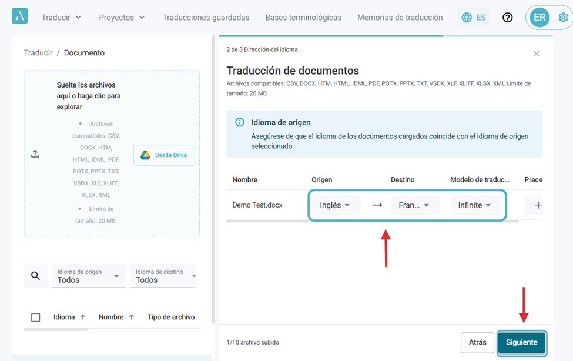Click the Origen column header
The image size is (573, 361).
point(321,179)
